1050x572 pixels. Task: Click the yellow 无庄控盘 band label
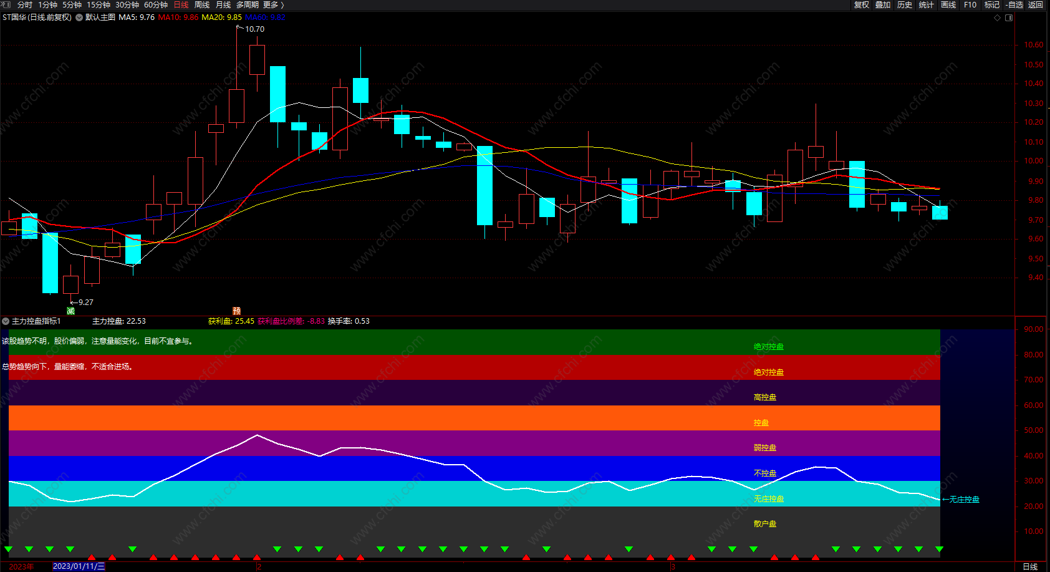pos(769,499)
